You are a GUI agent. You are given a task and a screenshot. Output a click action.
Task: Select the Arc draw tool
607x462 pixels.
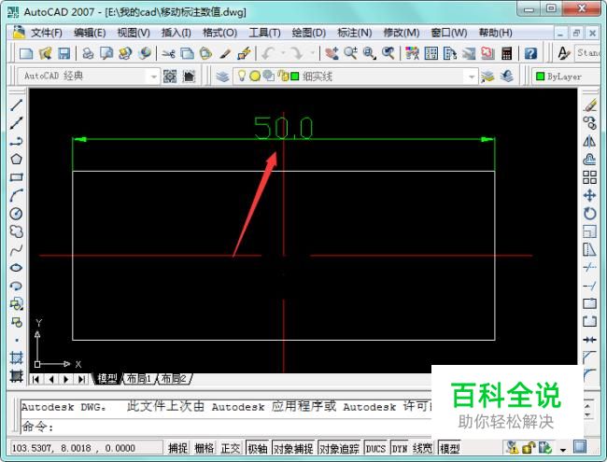point(16,195)
